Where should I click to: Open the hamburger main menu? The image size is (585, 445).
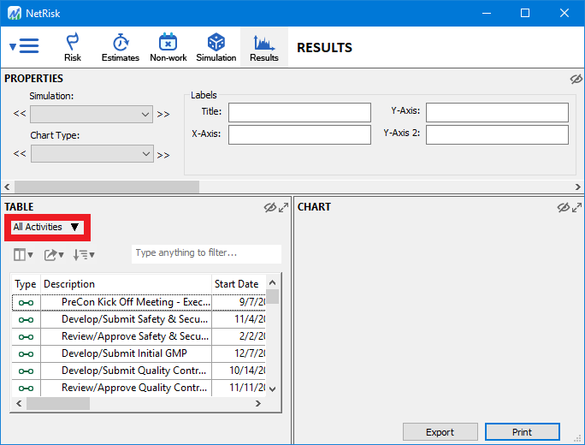pos(25,46)
